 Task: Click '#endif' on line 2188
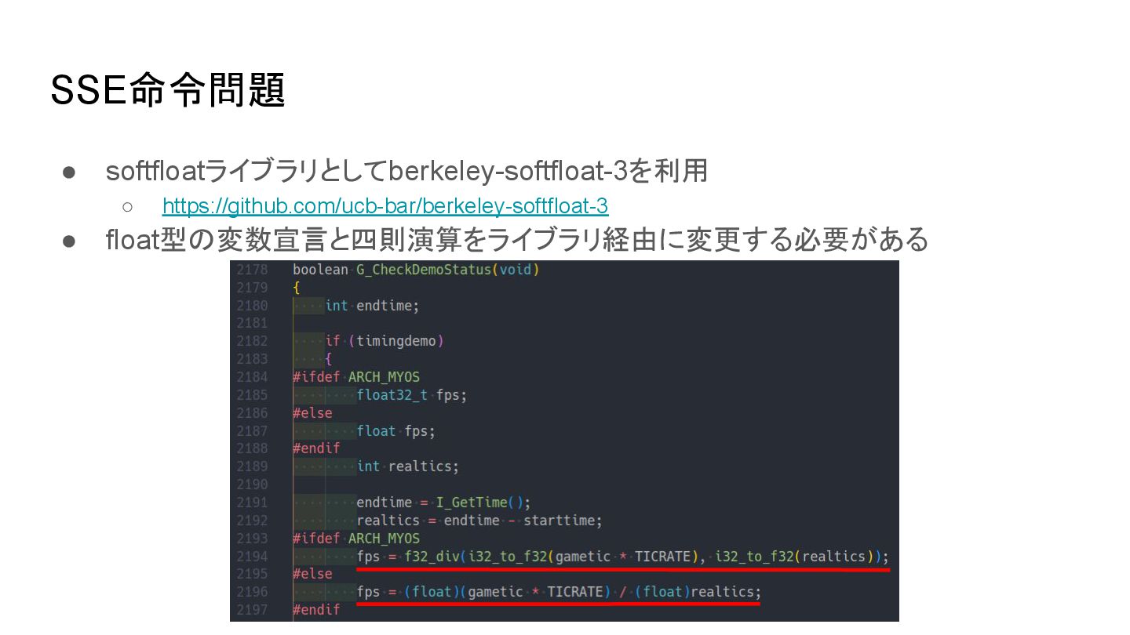click(316, 448)
